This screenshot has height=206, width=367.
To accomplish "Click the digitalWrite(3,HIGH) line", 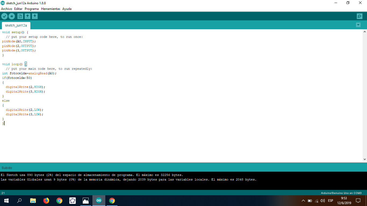I will pos(26,91).
